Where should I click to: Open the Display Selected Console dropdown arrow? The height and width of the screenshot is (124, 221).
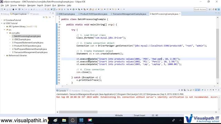coord(208,90)
